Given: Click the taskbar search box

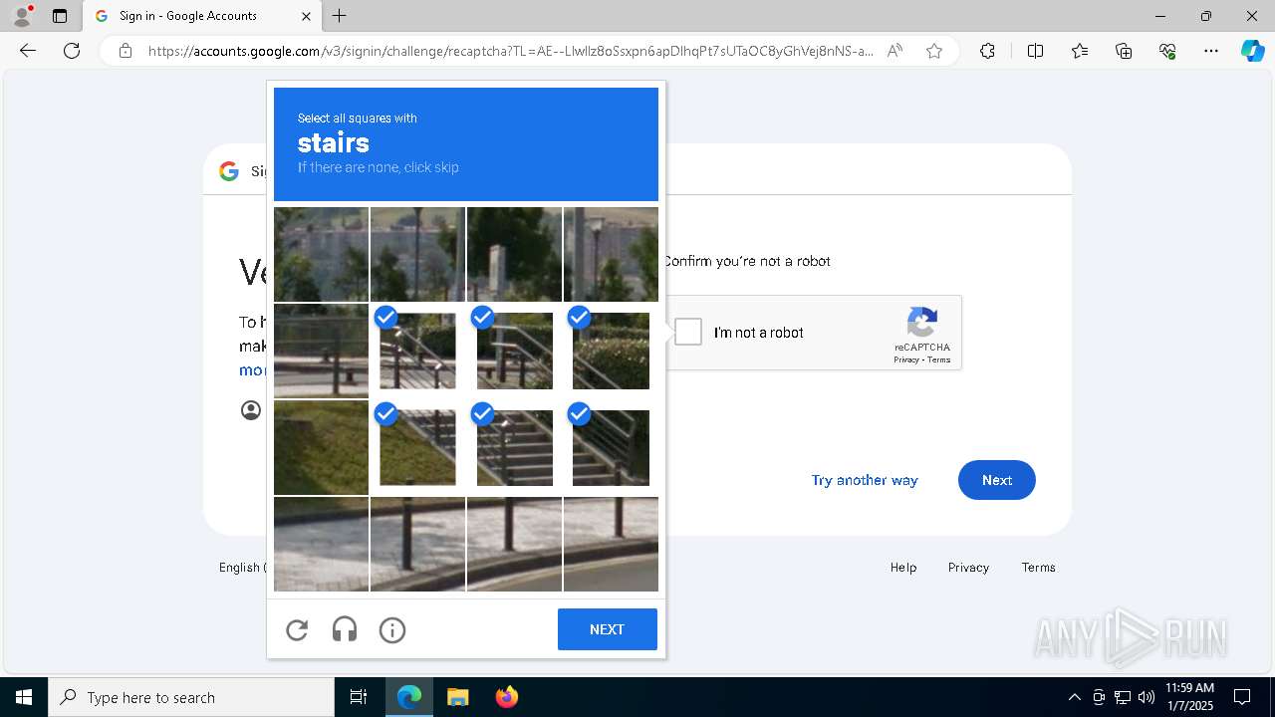Looking at the screenshot, I should coord(191,697).
